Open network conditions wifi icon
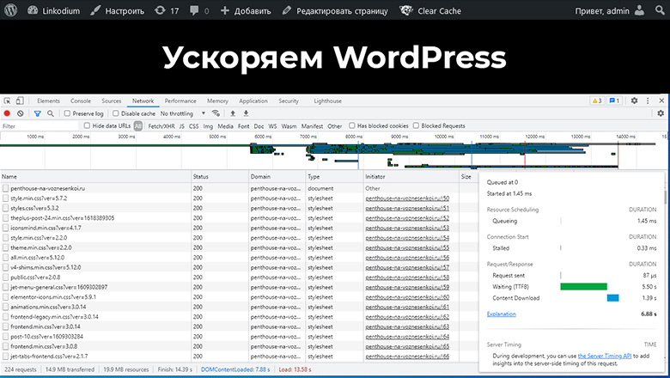Viewport: 670px width, 378px height. click(216, 113)
